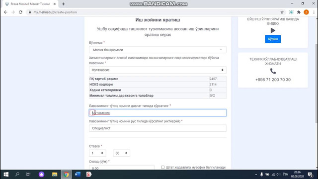Screen dimensions: 318x179
Task: Click the support phone icon
Action: (x=273, y=71)
